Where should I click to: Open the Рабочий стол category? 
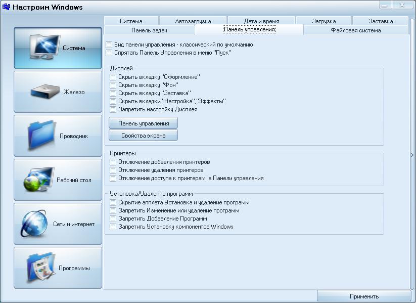pyautogui.click(x=58, y=180)
